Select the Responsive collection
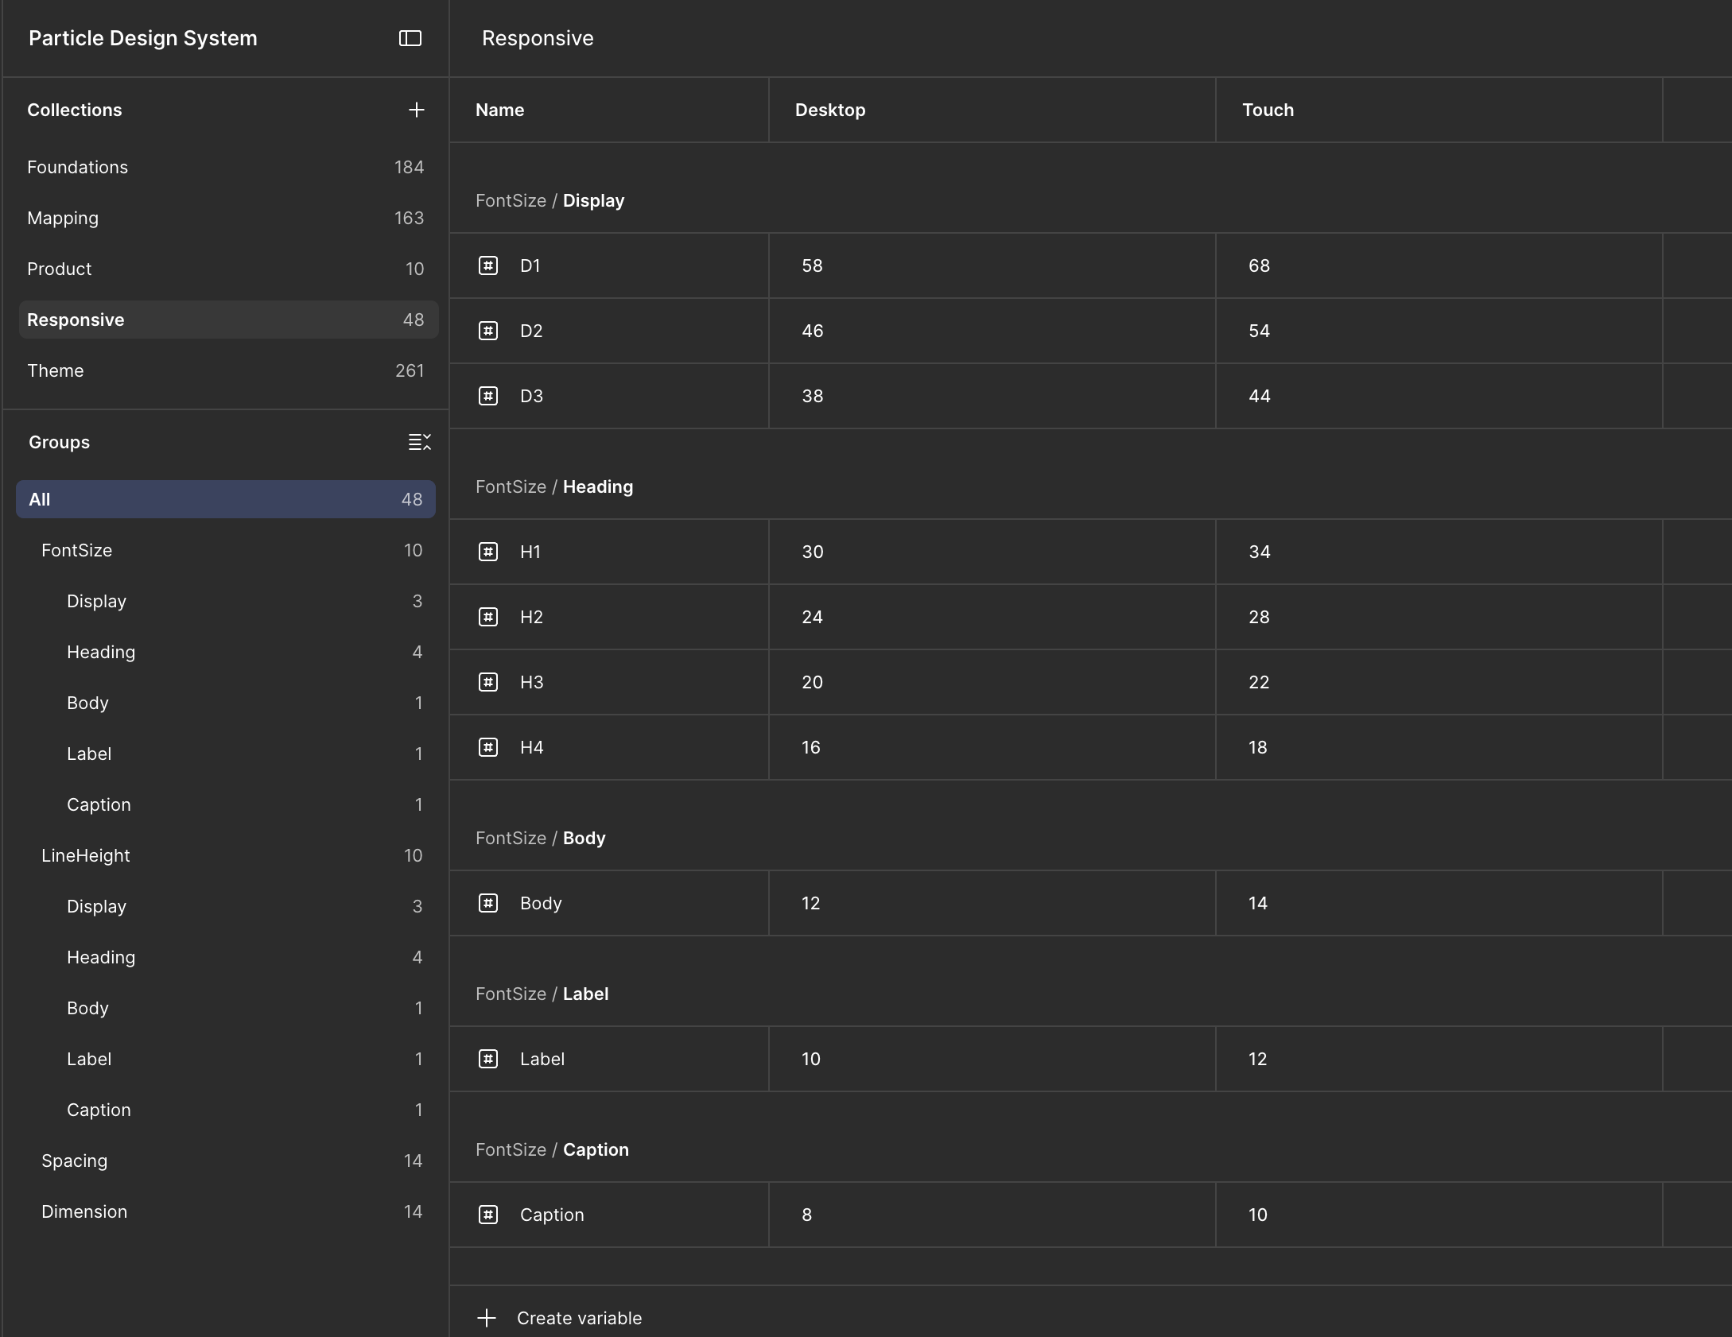 click(x=227, y=320)
